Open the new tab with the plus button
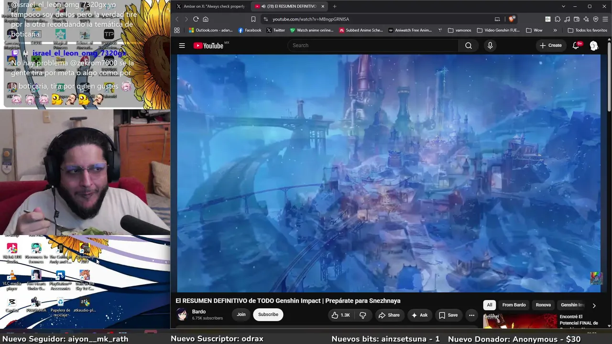The image size is (612, 344). pyautogui.click(x=334, y=6)
